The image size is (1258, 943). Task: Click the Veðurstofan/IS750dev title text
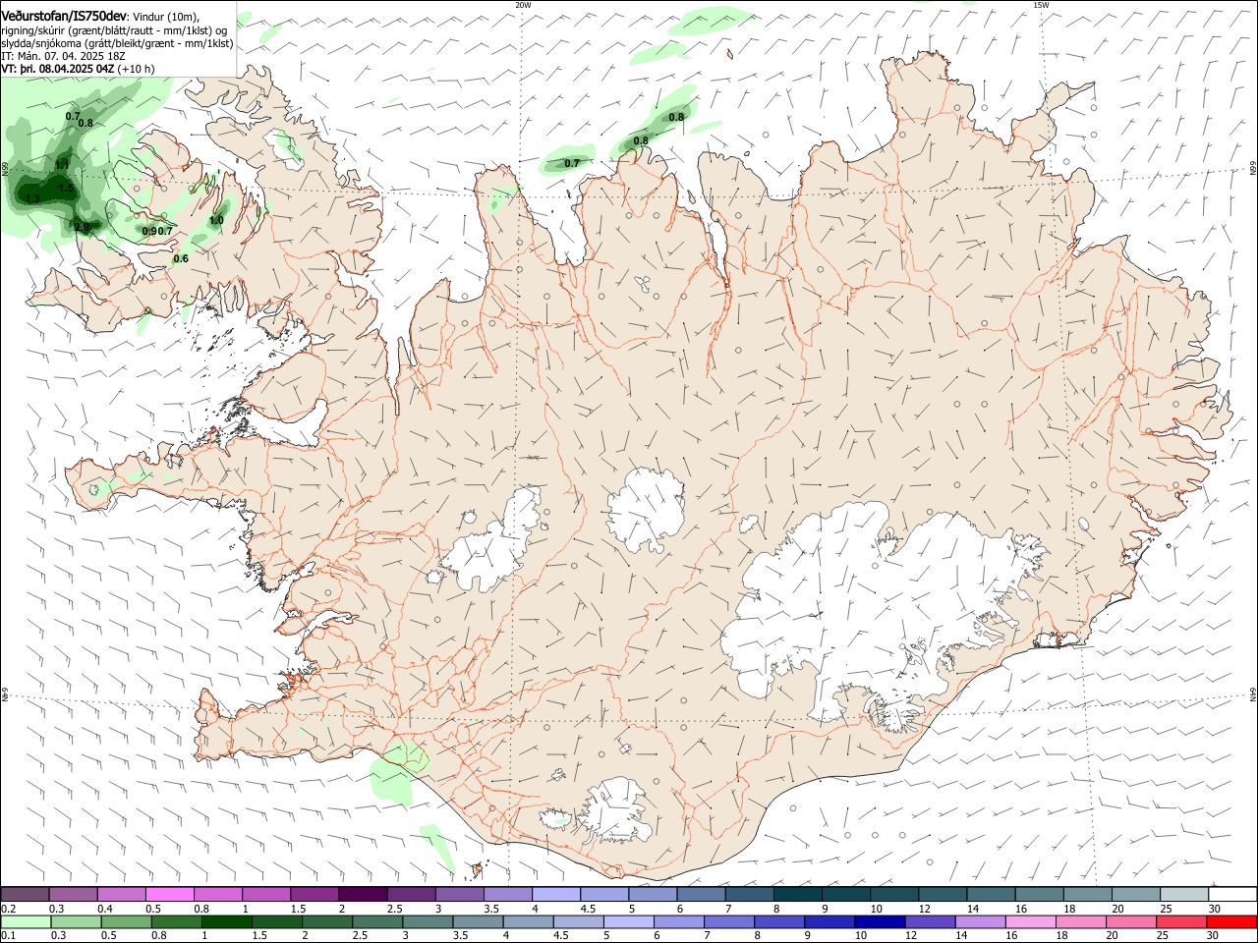pyautogui.click(x=65, y=16)
